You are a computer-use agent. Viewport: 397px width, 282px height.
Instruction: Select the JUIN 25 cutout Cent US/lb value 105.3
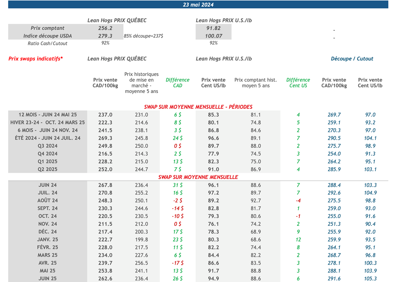(370, 279)
